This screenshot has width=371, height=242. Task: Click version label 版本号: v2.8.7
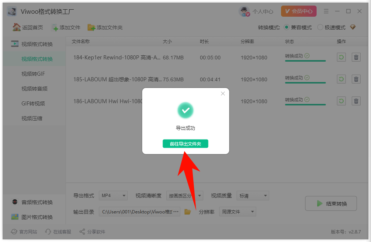[346, 232]
